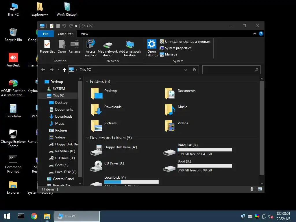Select SYSTEM in navigation tree

click(58, 88)
